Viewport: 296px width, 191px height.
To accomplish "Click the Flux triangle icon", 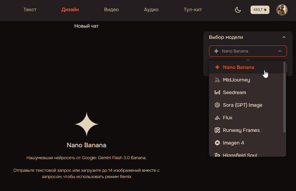I will (x=217, y=118).
